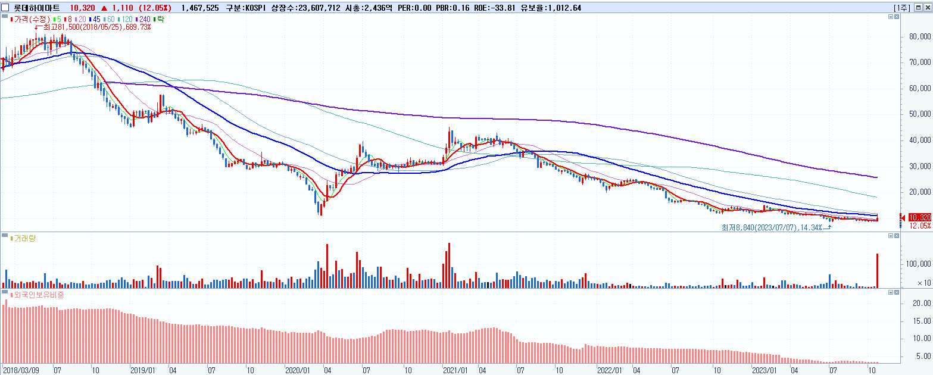Click the red 10,320 price tag on the y-axis
This screenshot has height=375, width=933.
pos(920,217)
